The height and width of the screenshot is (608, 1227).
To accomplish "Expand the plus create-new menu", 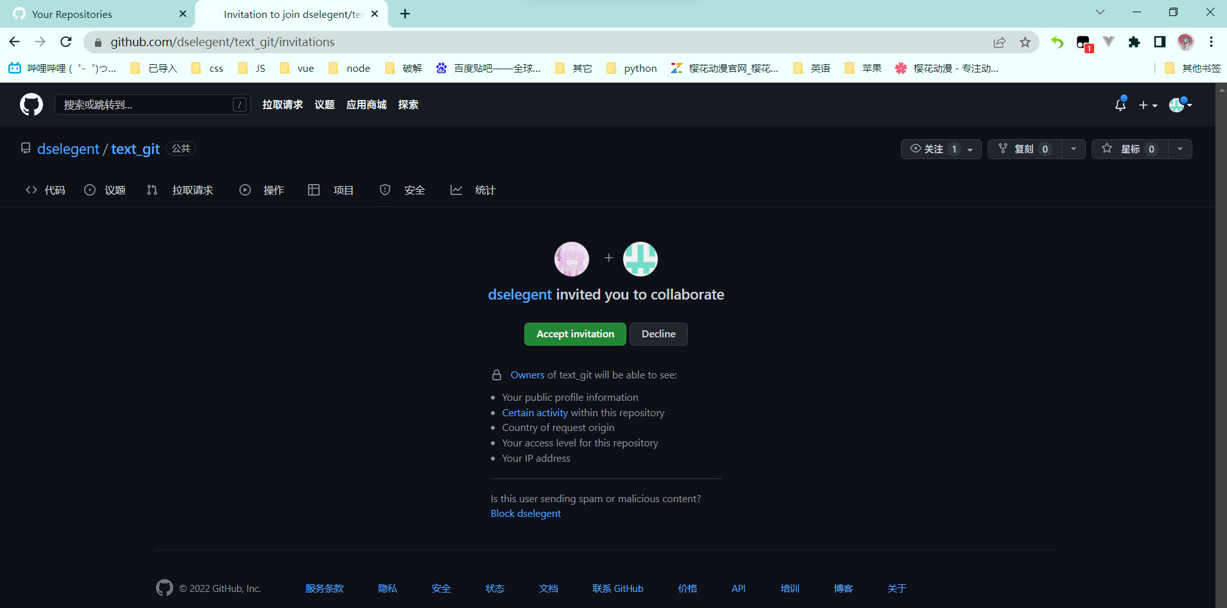I will coord(1147,105).
